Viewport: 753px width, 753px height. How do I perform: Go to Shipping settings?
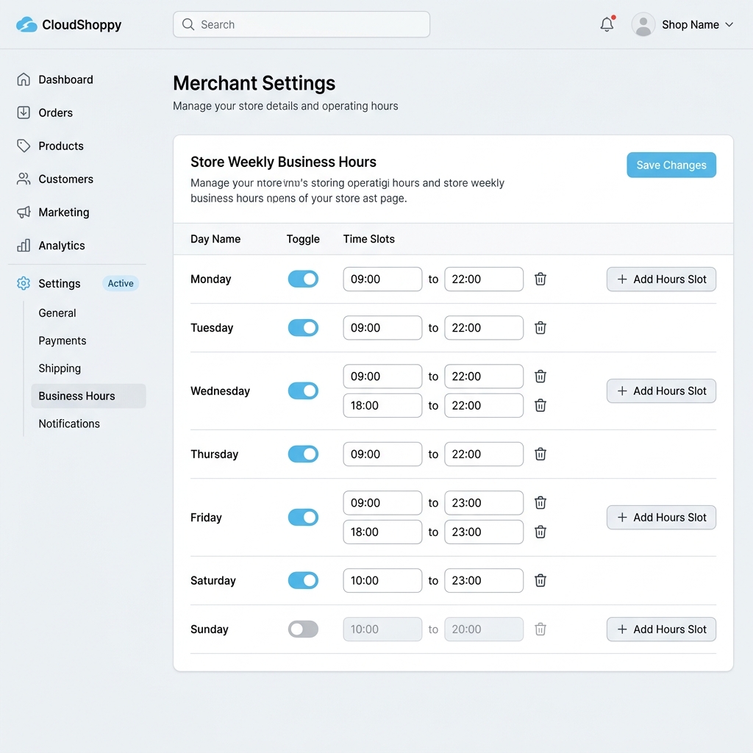click(x=60, y=368)
